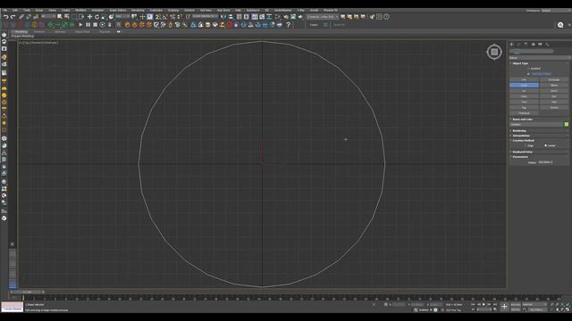
Task: Open the Rendering menu
Action: pos(138,10)
